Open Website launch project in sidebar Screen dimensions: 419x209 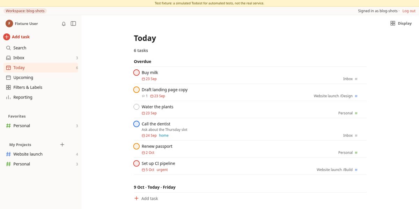41,154
